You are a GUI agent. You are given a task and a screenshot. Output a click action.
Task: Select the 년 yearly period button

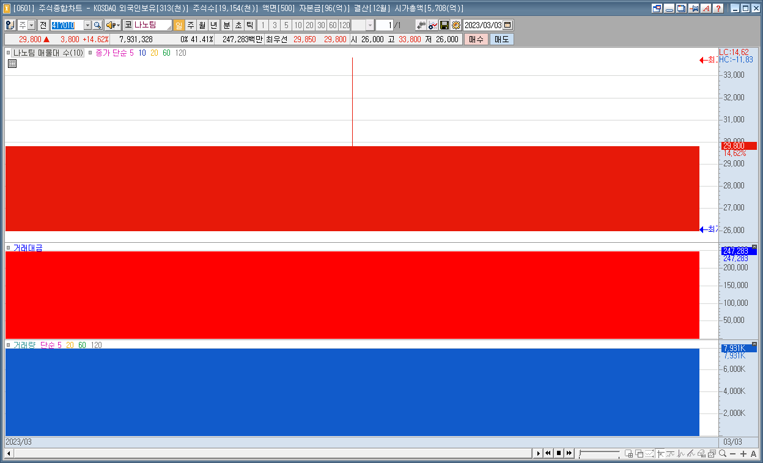(214, 25)
